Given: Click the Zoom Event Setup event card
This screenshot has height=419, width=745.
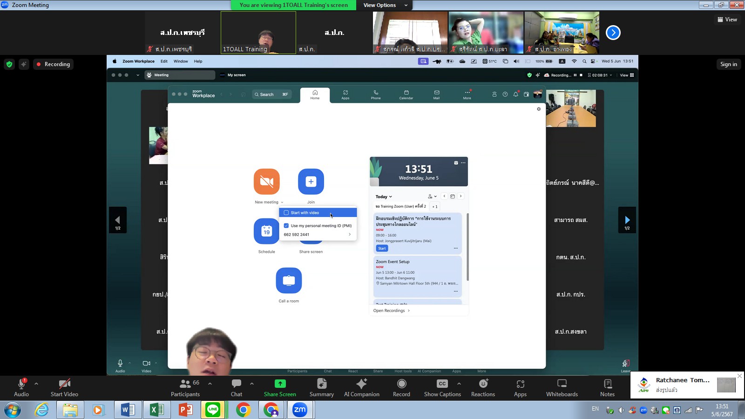Looking at the screenshot, I should click(417, 277).
